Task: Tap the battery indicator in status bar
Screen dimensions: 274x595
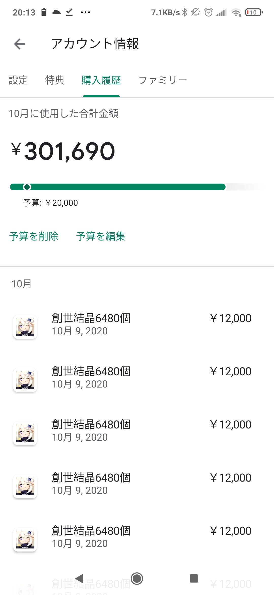Action: [254, 12]
